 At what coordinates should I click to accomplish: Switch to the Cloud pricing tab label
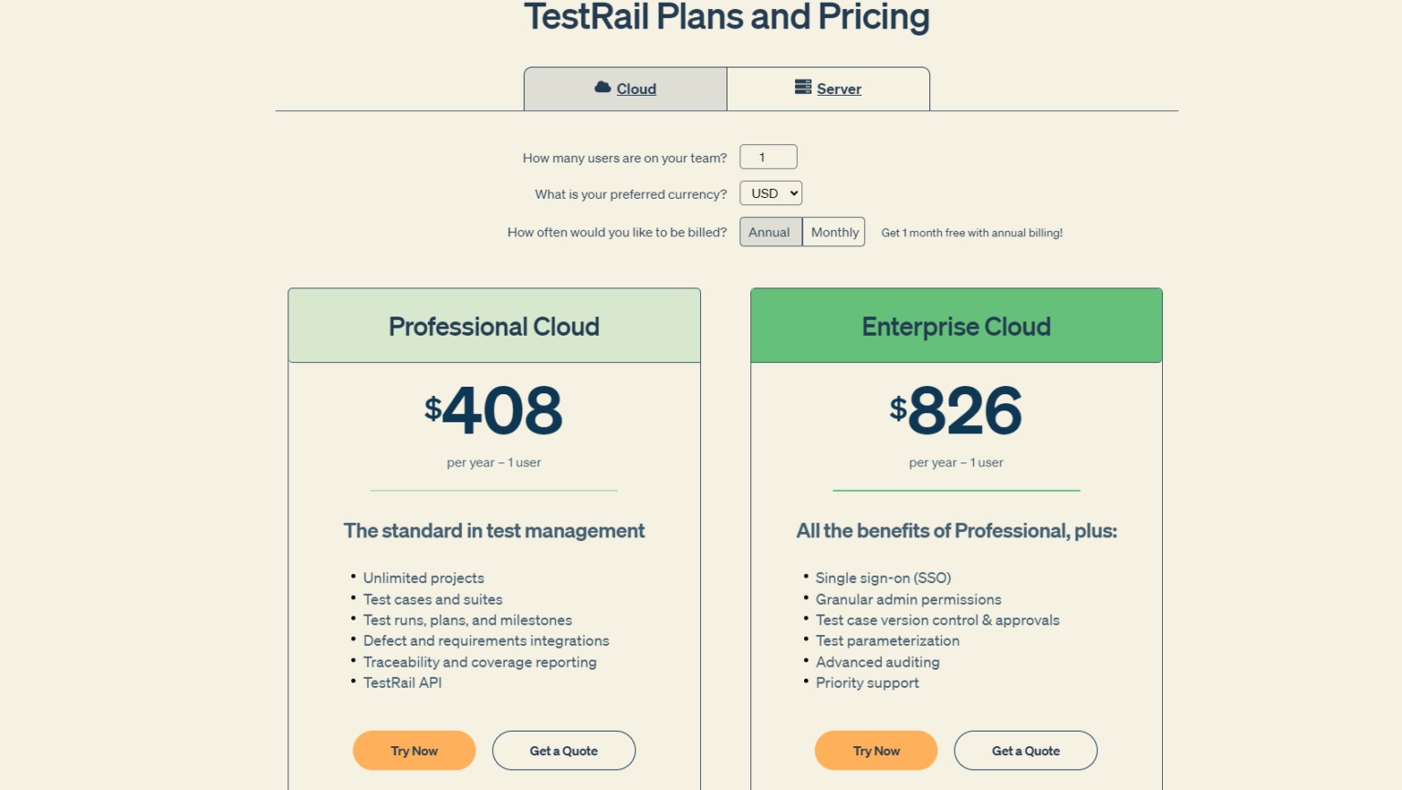[x=636, y=89]
